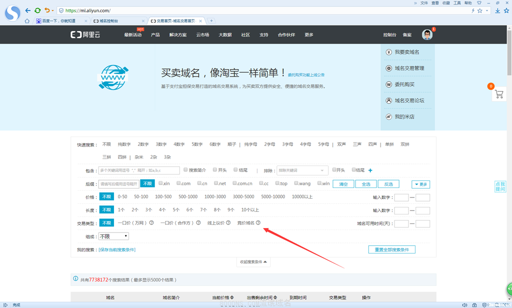Click the volume icon in status bar
The width and height of the screenshot is (512, 308).
pos(464,305)
